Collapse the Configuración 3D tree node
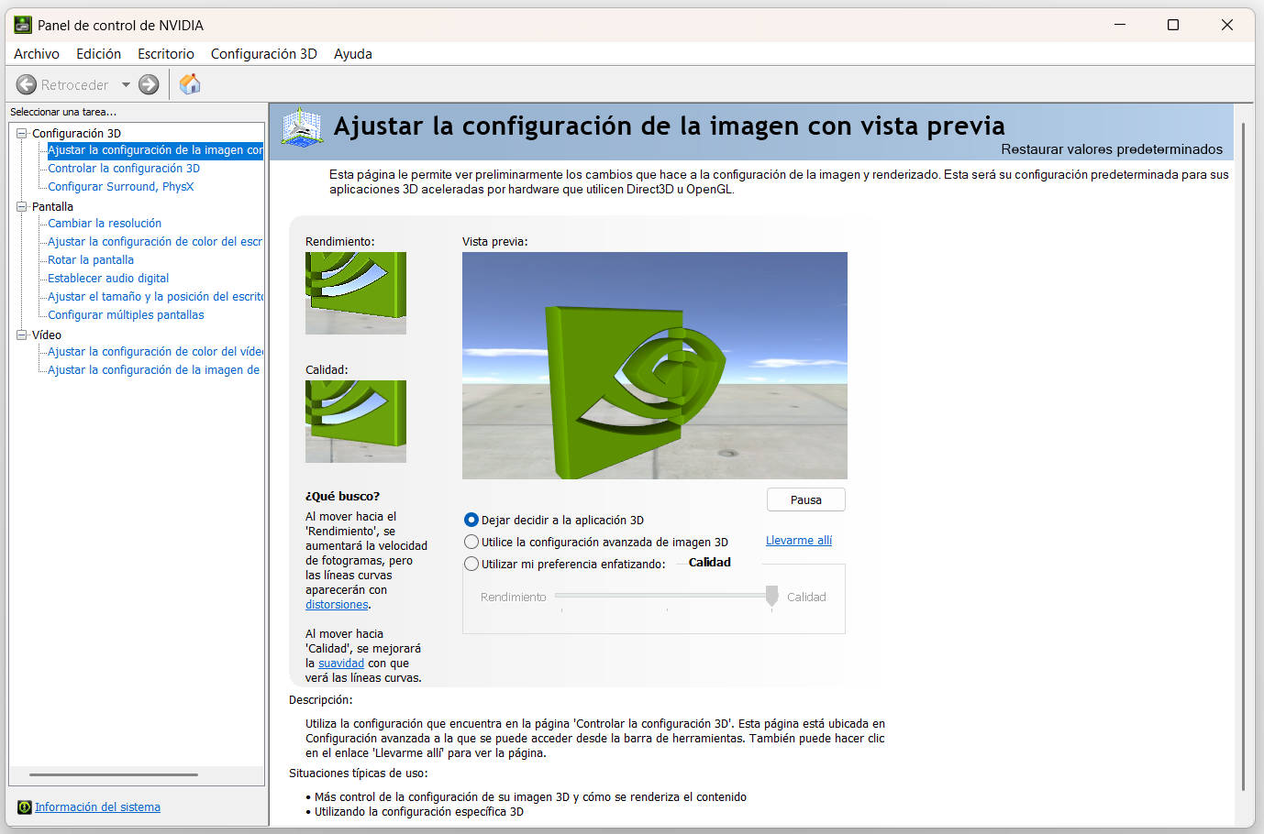1264x834 pixels. 22,133
